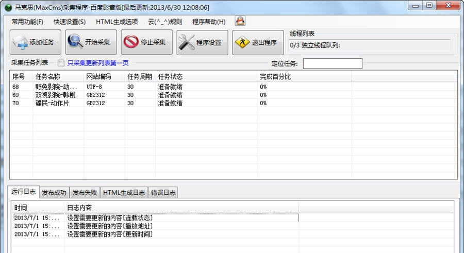The image size is (464, 253).
Task: Click the 定位任务 input field
Action: click(x=333, y=63)
